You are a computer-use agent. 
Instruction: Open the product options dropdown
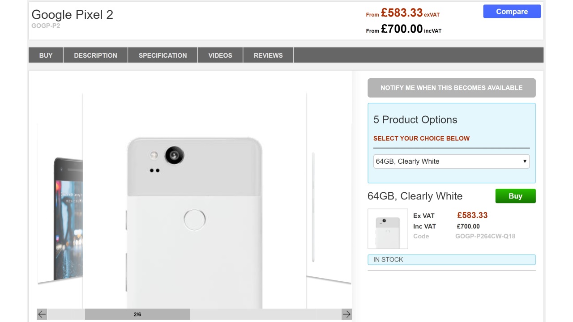coord(451,161)
